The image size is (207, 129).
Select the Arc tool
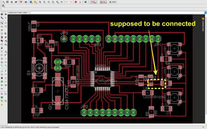6,74
